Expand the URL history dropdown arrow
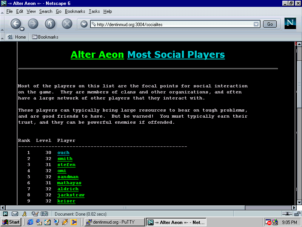Image resolution: width=302 pixels, height=227 pixels. click(256, 24)
